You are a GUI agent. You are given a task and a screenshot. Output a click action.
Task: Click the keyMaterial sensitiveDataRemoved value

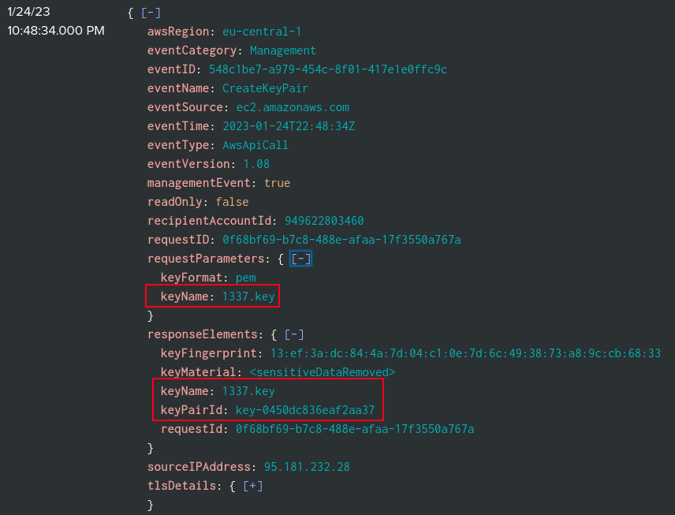322,372
